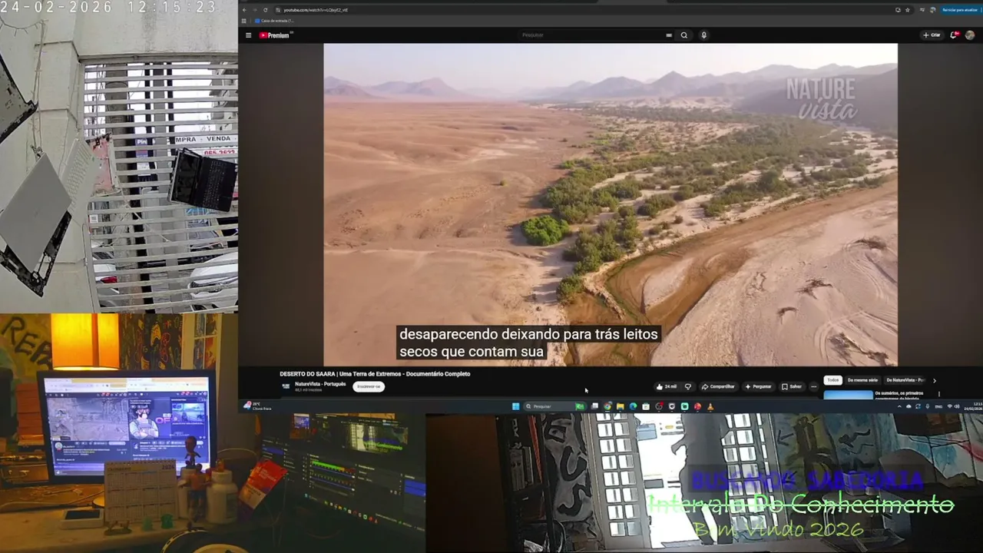Go to the YouTube Premium home logo
This screenshot has height=553, width=983.
click(276, 35)
